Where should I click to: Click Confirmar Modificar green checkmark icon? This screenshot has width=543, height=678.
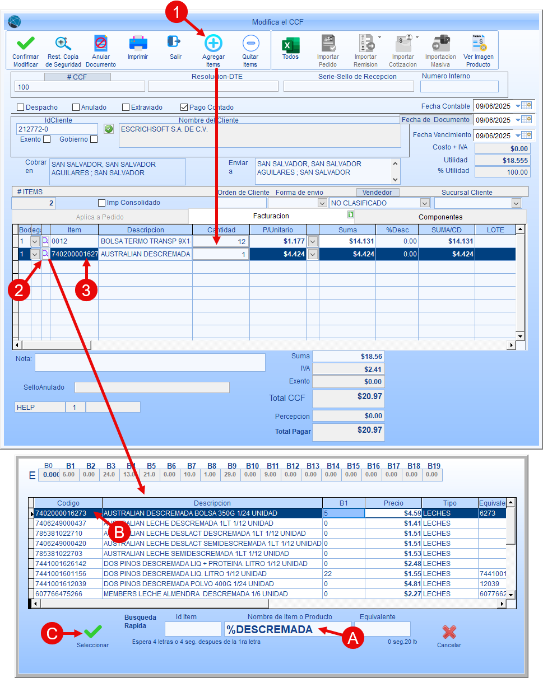(x=25, y=43)
